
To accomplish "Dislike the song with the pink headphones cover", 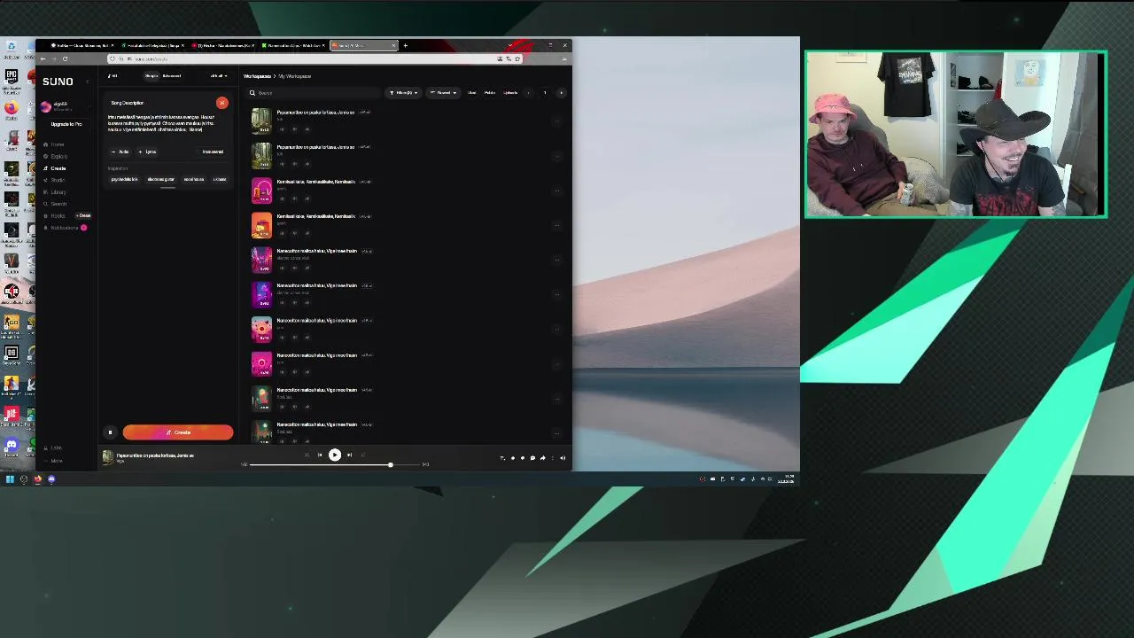I will (x=295, y=198).
